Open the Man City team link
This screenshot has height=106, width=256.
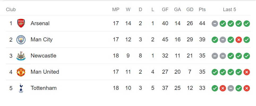tap(42, 40)
